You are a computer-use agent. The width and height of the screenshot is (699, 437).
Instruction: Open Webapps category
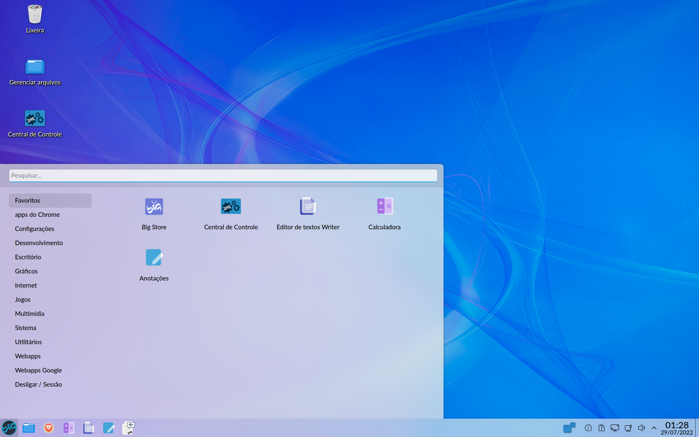coord(50,356)
